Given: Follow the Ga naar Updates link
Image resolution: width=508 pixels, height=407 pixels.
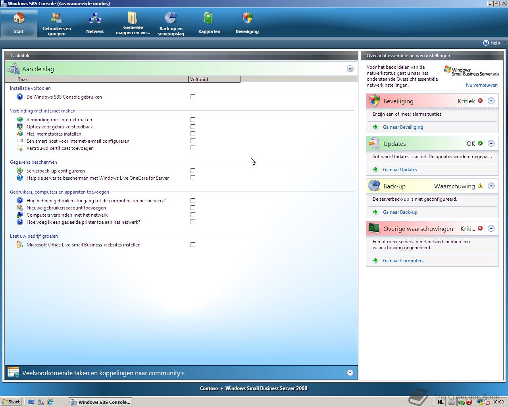Looking at the screenshot, I should click(x=400, y=170).
